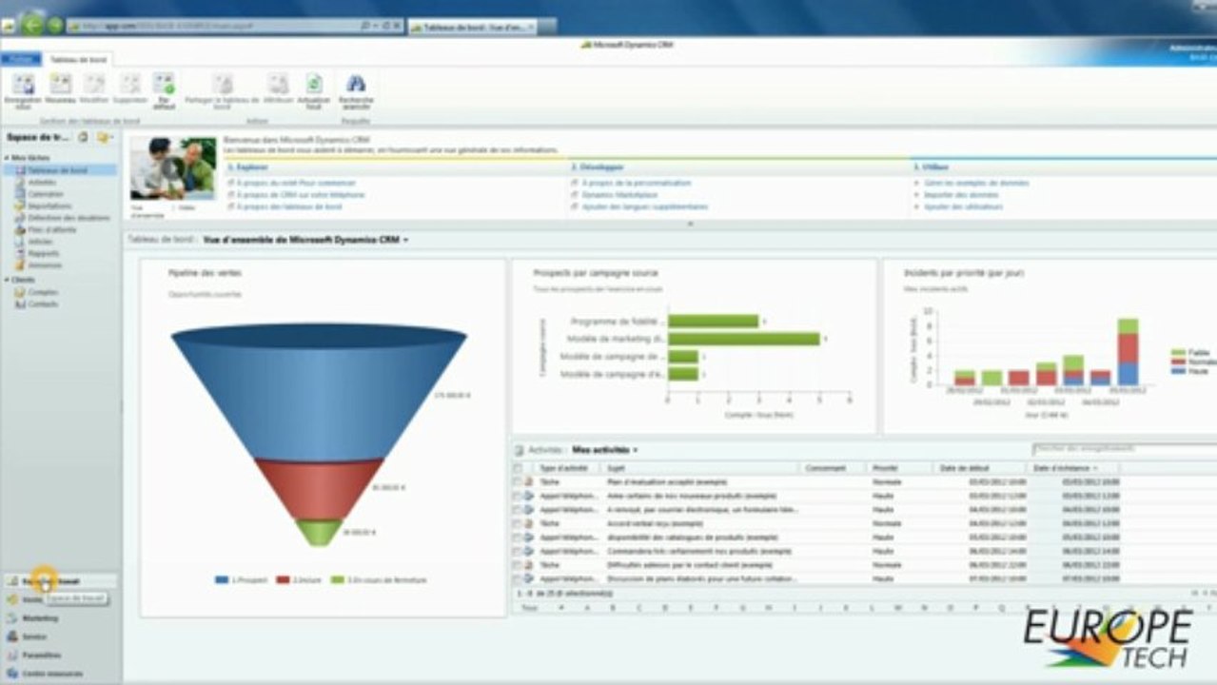Toggle the select-all checkbox in activities header
Image resolution: width=1217 pixels, height=685 pixels.
[x=518, y=468]
